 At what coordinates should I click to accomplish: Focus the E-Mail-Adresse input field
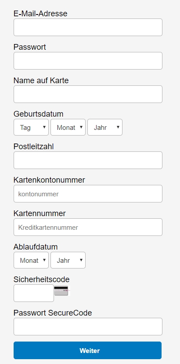pos(88,27)
